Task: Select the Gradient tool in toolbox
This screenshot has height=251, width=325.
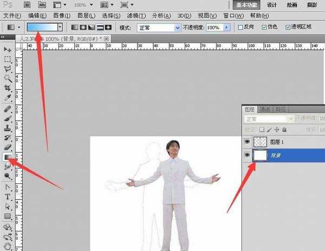Action: click(x=8, y=156)
